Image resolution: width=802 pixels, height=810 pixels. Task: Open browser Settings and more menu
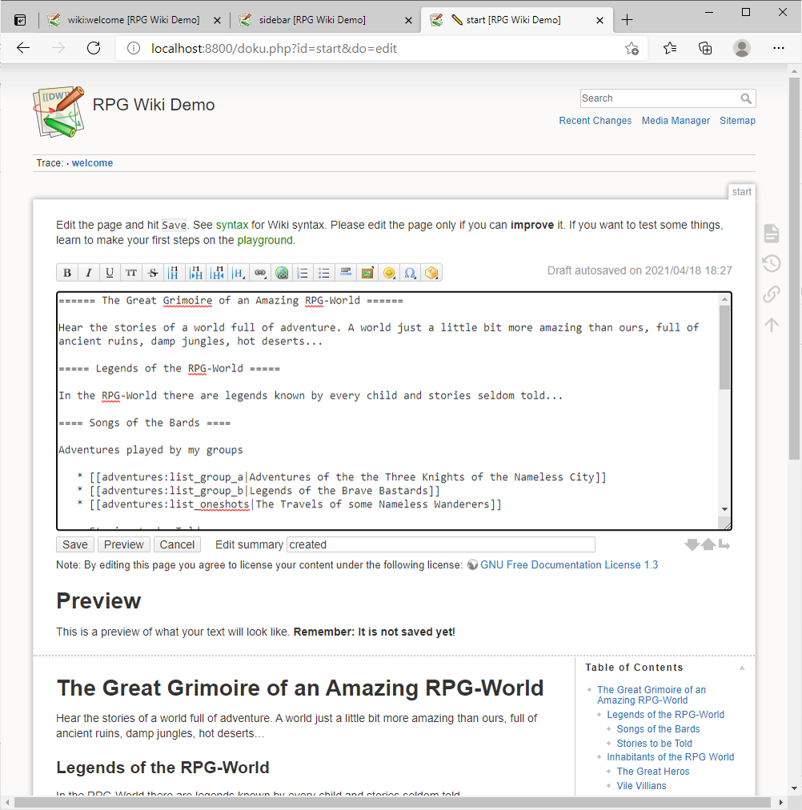click(778, 49)
